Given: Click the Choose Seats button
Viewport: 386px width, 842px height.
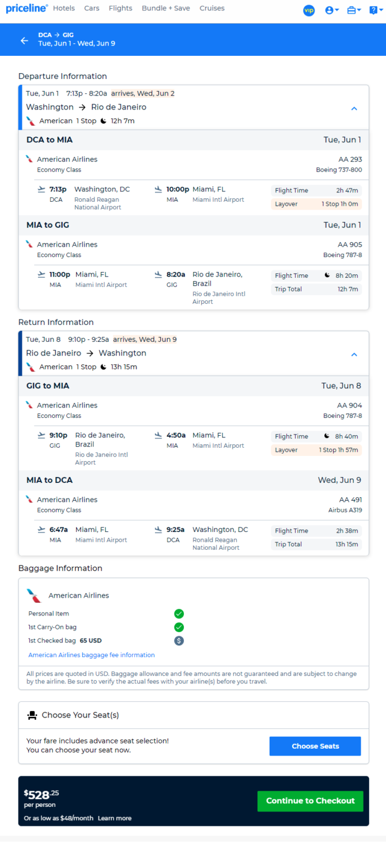Looking at the screenshot, I should click(x=315, y=746).
